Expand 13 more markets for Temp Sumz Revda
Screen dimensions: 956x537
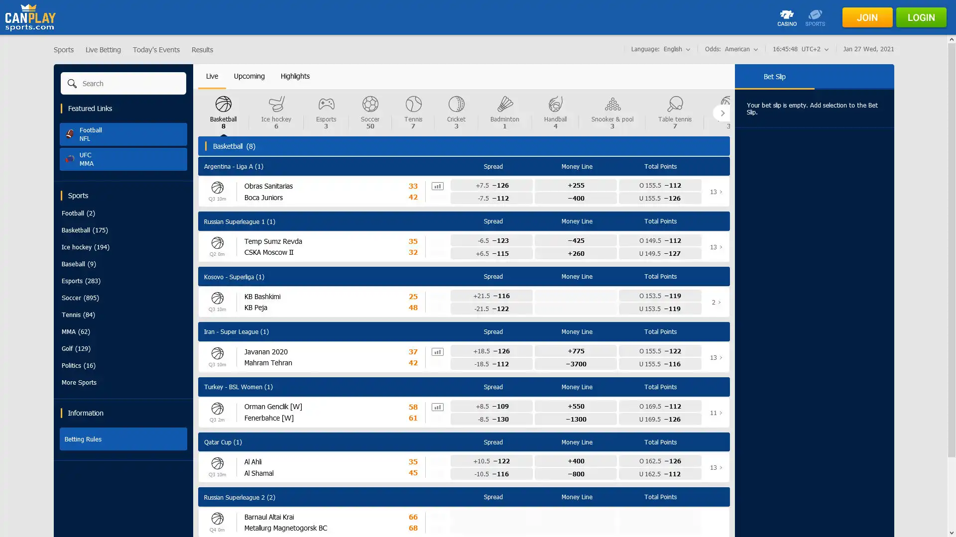[716, 247]
